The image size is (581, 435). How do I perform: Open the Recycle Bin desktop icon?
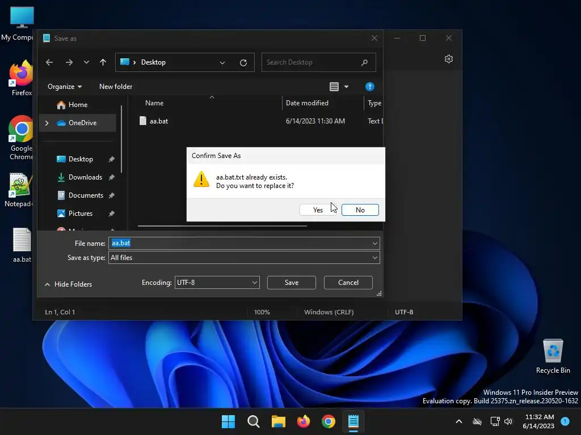553,356
